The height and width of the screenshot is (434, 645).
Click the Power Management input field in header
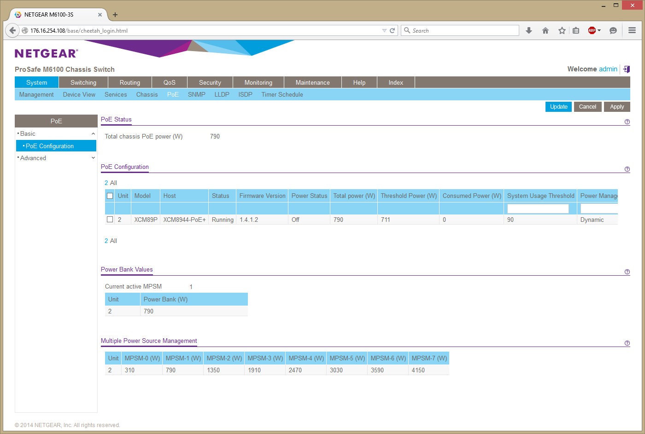[599, 208]
